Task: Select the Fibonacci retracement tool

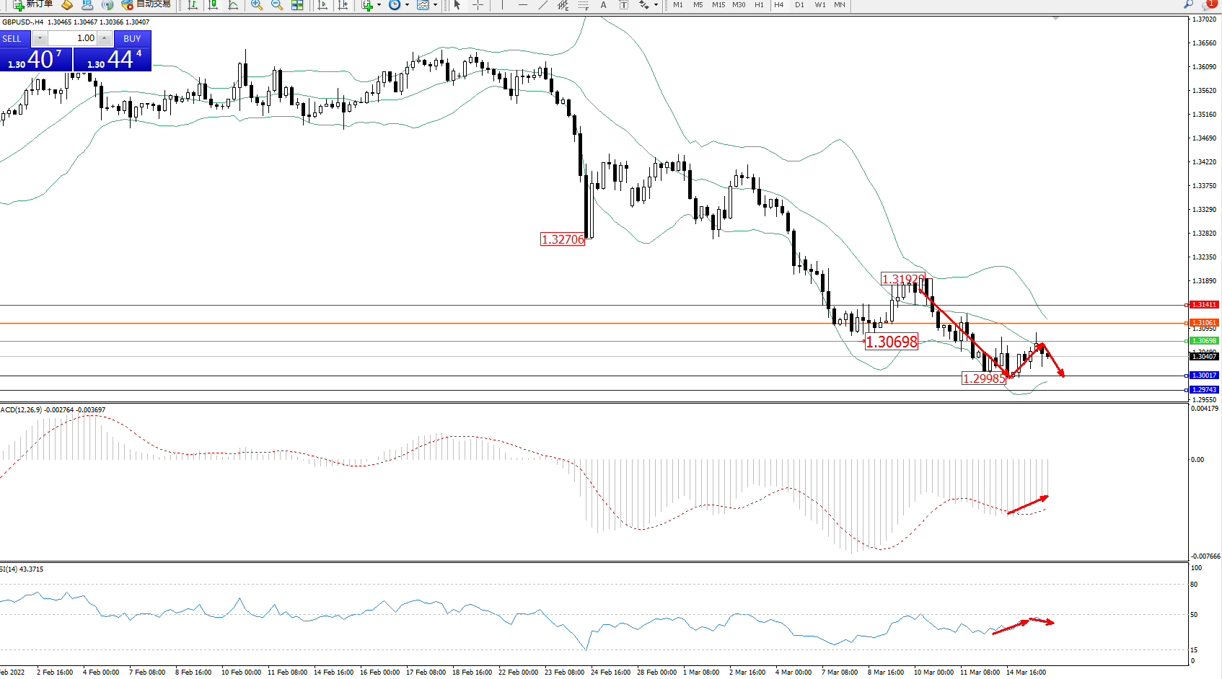Action: tap(583, 5)
